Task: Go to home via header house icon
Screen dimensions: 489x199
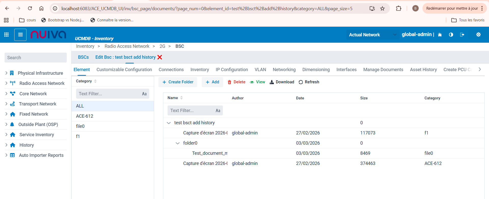Action: 440,35
